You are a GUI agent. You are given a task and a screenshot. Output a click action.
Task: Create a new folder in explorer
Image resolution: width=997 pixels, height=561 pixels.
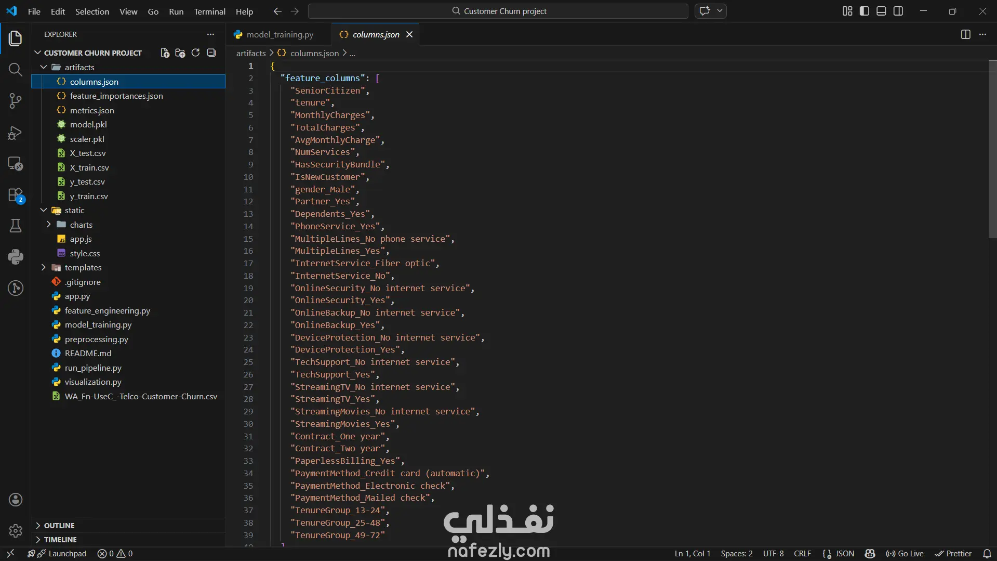tap(180, 53)
